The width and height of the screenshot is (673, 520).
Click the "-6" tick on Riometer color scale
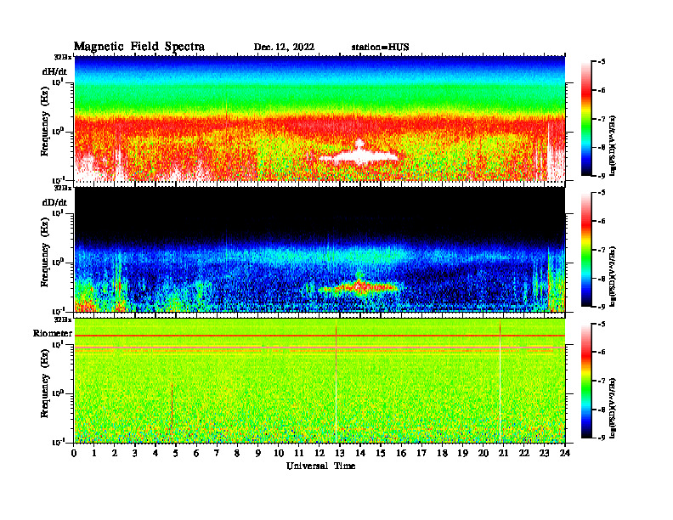pyautogui.click(x=602, y=353)
